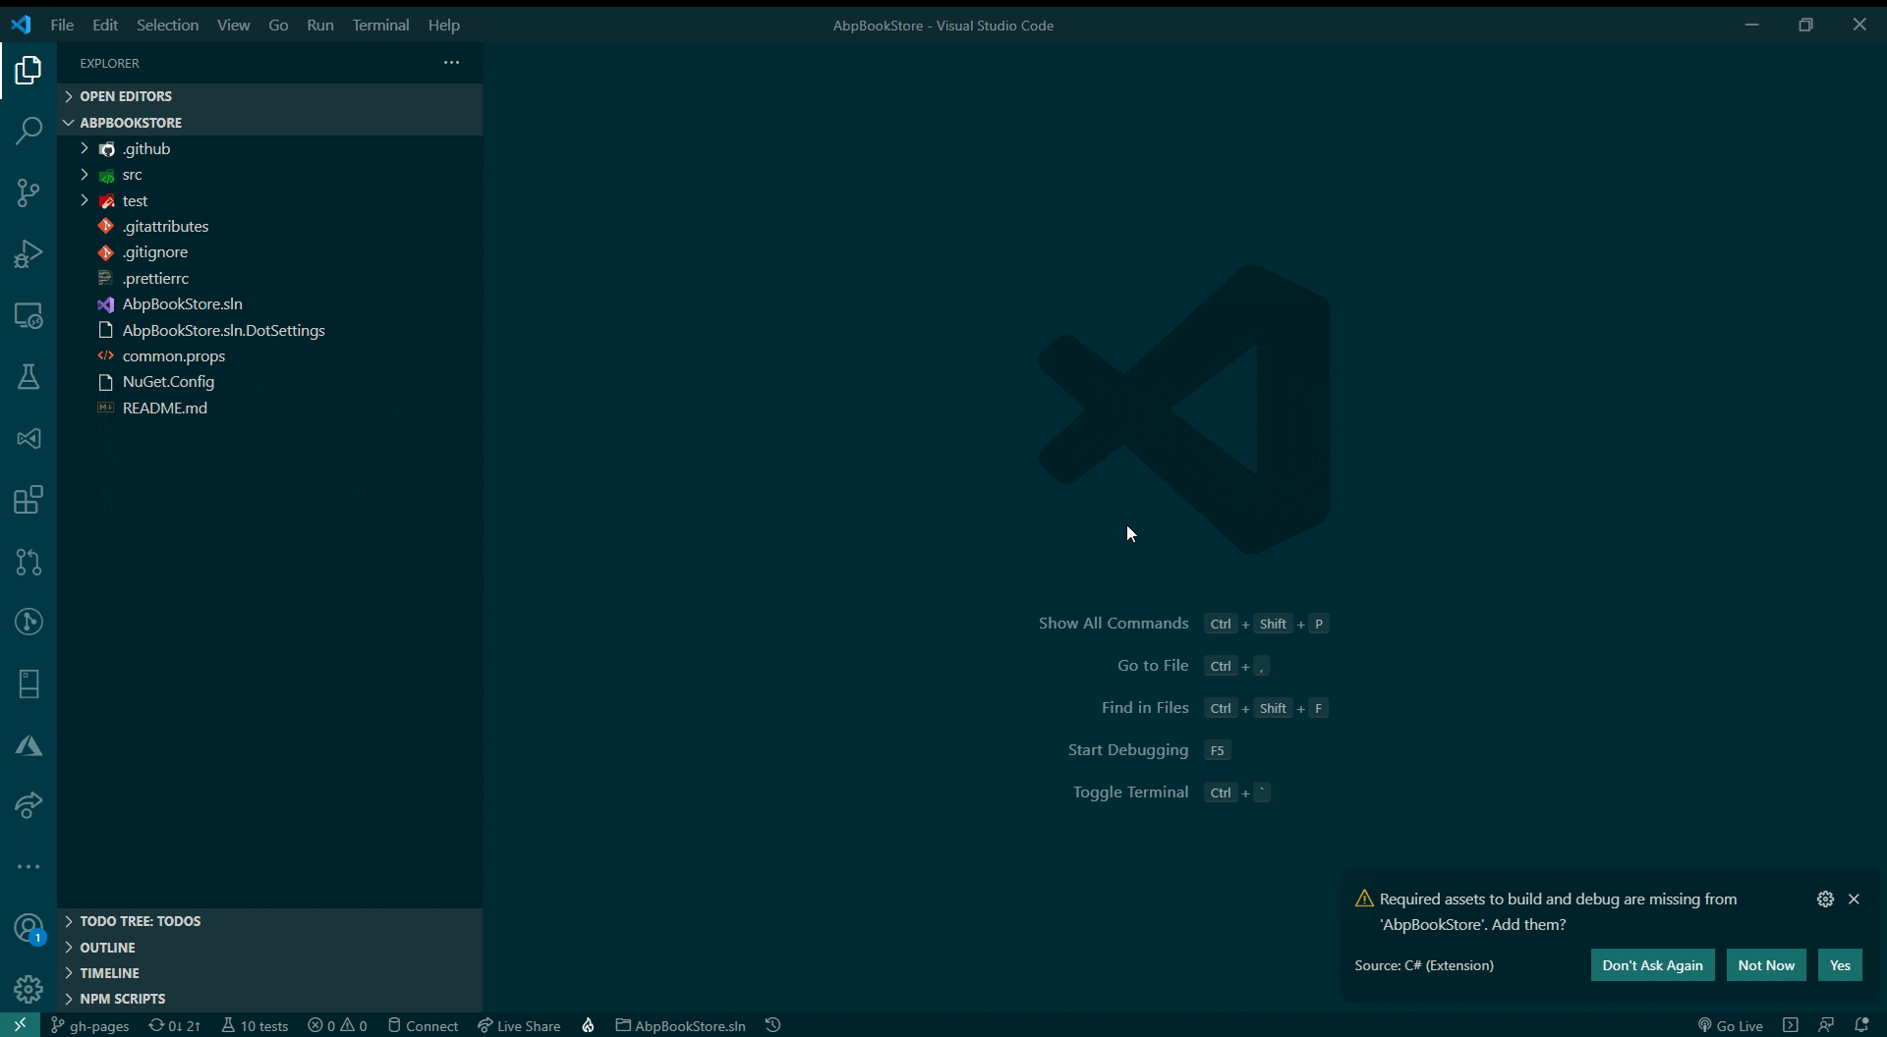
Task: Expand the test folder
Action: coord(269,200)
